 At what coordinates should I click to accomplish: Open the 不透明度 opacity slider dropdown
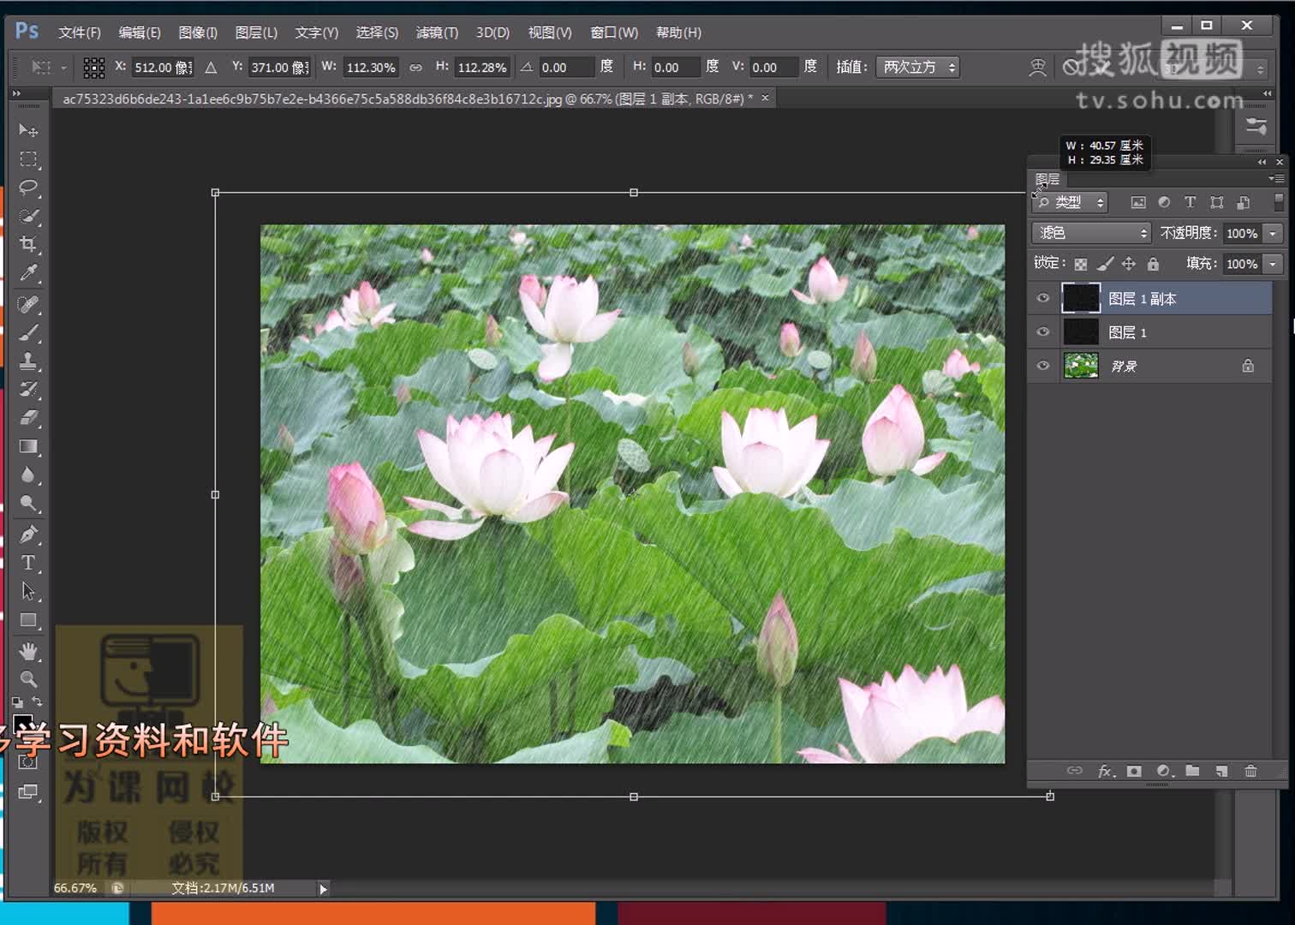coord(1273,233)
